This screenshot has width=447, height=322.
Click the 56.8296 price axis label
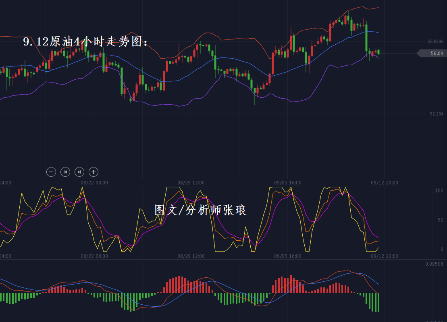click(x=435, y=41)
